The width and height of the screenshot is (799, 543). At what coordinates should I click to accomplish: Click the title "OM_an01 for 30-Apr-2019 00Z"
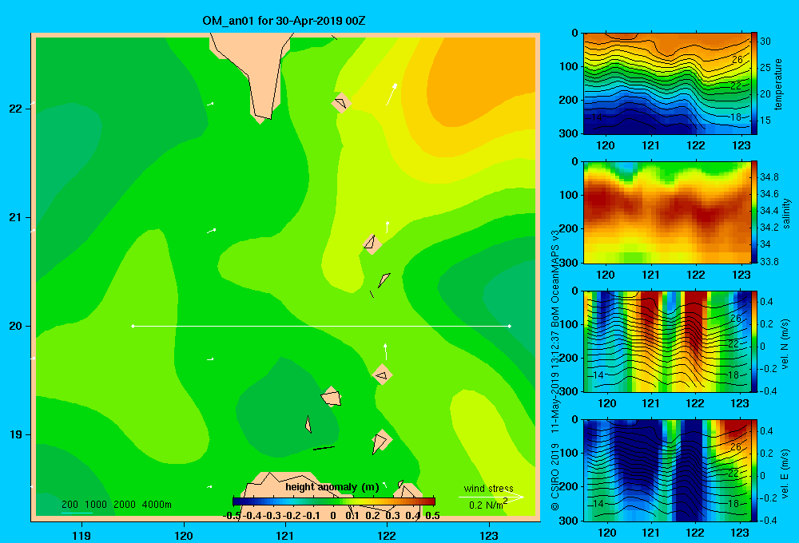coord(284,21)
